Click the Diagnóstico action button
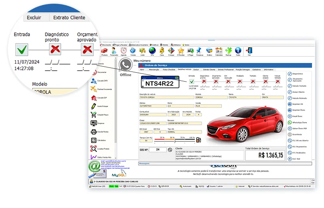 click(296, 74)
